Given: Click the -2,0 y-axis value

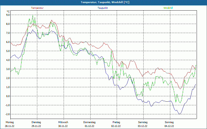Looking at the screenshot, I should click(x=8, y=114).
